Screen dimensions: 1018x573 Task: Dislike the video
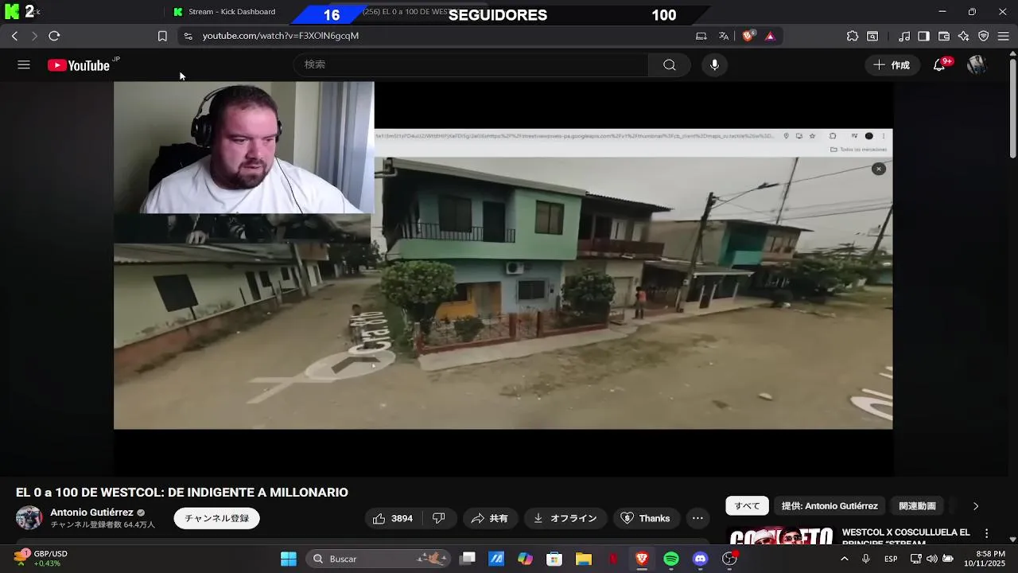point(439,518)
